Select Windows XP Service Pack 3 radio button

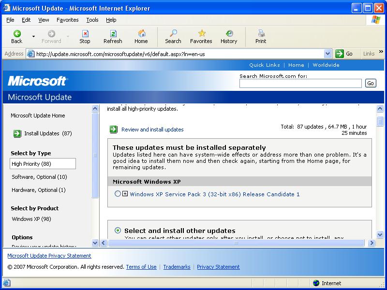click(x=118, y=194)
